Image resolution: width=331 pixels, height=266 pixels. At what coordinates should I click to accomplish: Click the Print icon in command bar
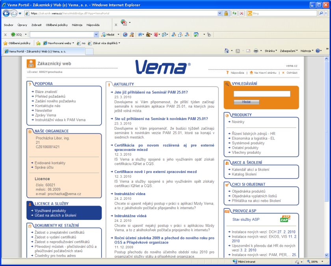click(x=256, y=51)
